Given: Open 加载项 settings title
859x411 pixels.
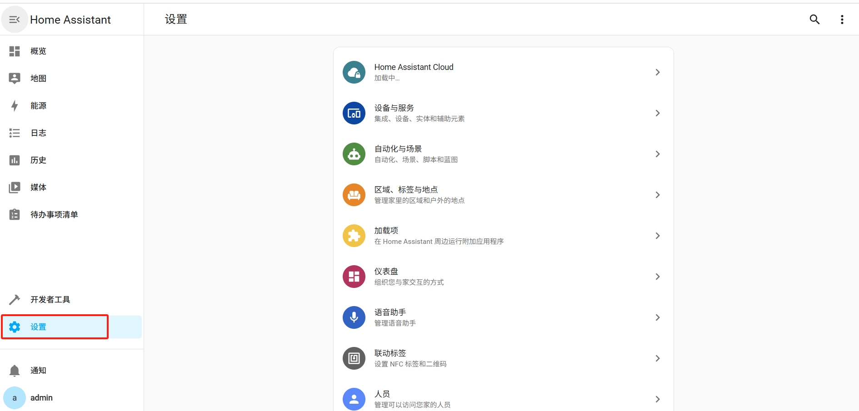Looking at the screenshot, I should click(x=386, y=231).
